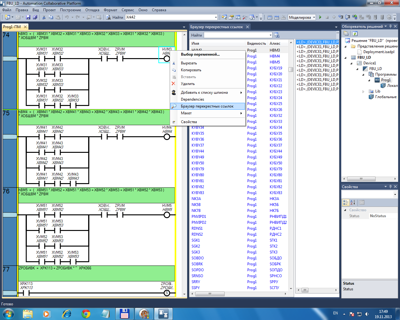Open the Моделирова configuration dropdown
This screenshot has height=320, width=400.
[x=314, y=17]
